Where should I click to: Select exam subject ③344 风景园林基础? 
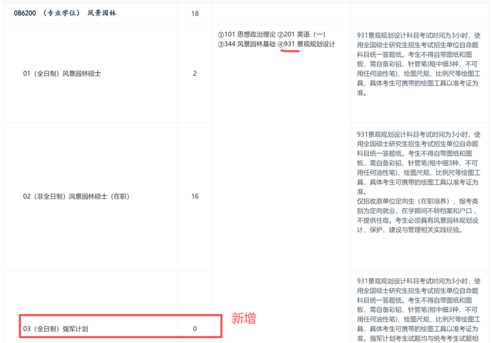click(246, 44)
